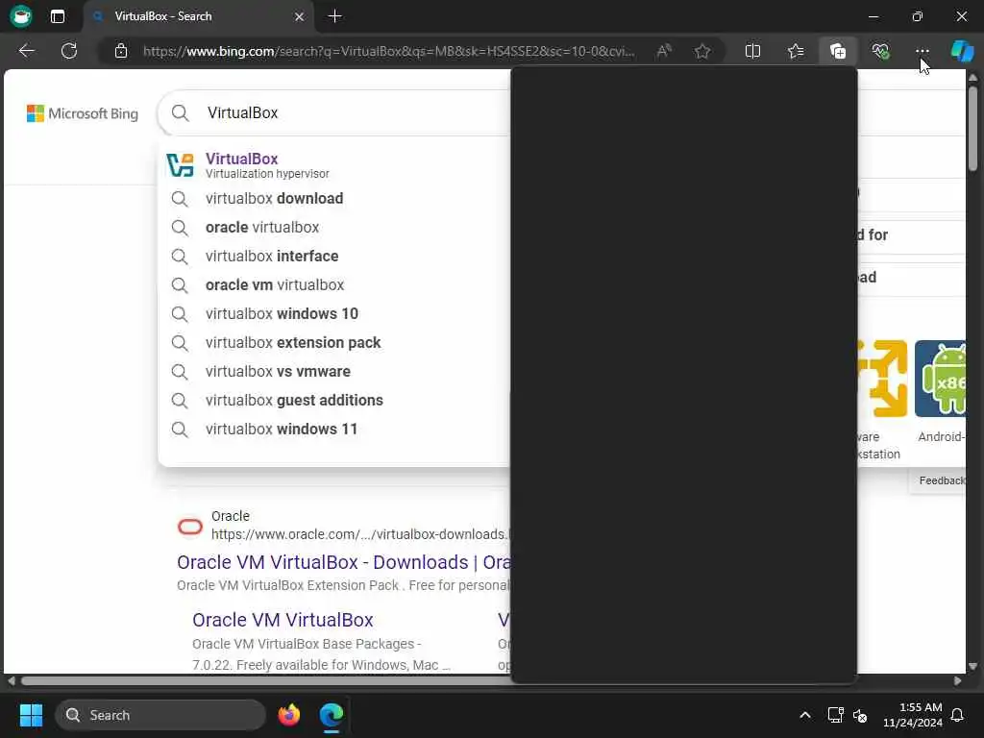The image size is (984, 738).
Task: Open the profile avatar icon in the title bar
Action: pos(21,16)
